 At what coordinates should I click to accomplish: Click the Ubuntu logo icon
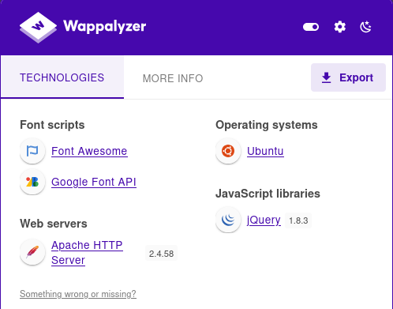(x=228, y=151)
